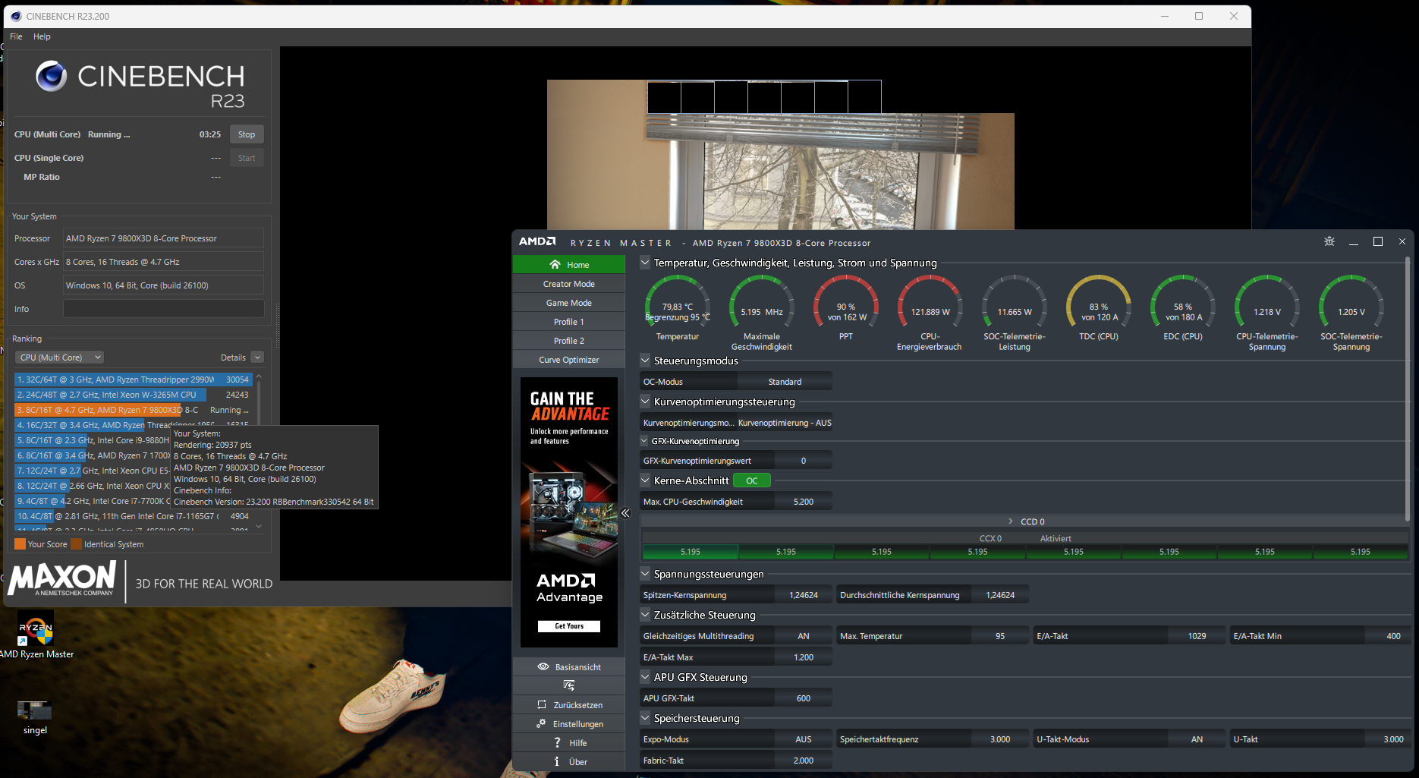Switch to Game Mode
Screen dimensions: 1419x778
point(569,303)
